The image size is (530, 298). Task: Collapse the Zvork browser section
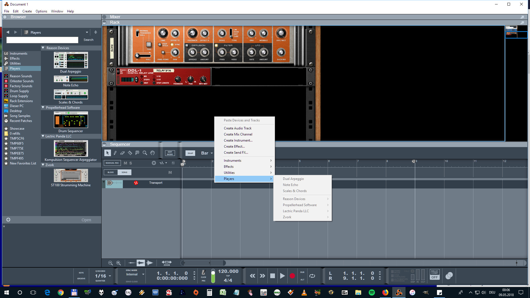coord(43,165)
